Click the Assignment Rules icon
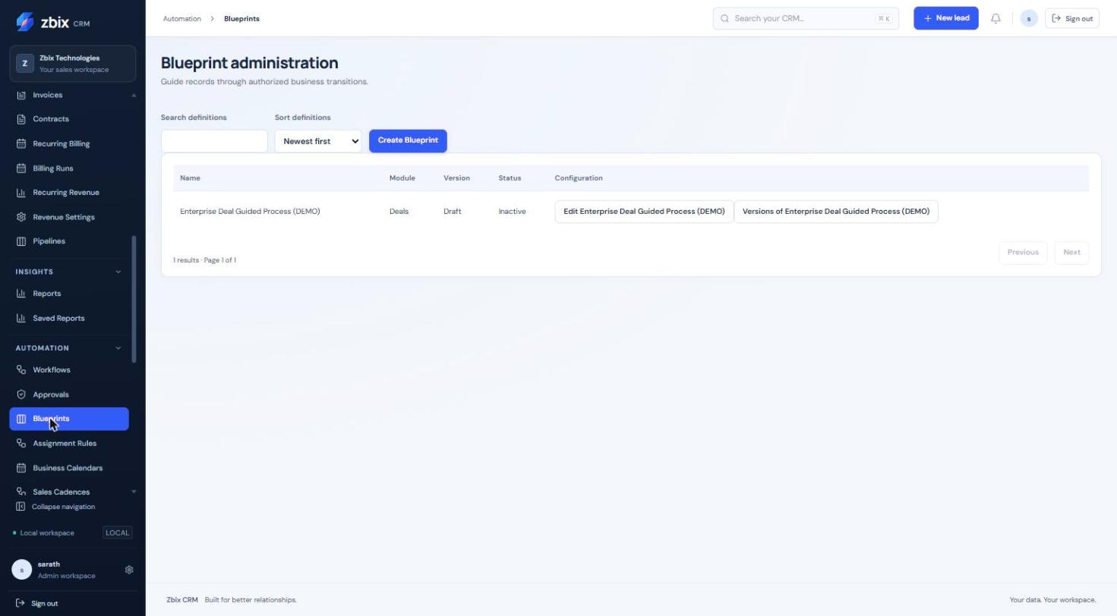Viewport: 1117px width, 616px height. (x=21, y=443)
